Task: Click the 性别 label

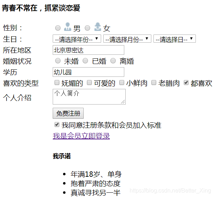Action: (x=12, y=28)
